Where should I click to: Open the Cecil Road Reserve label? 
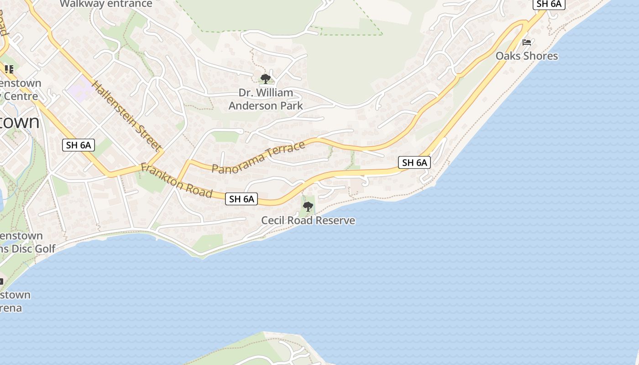coord(308,220)
